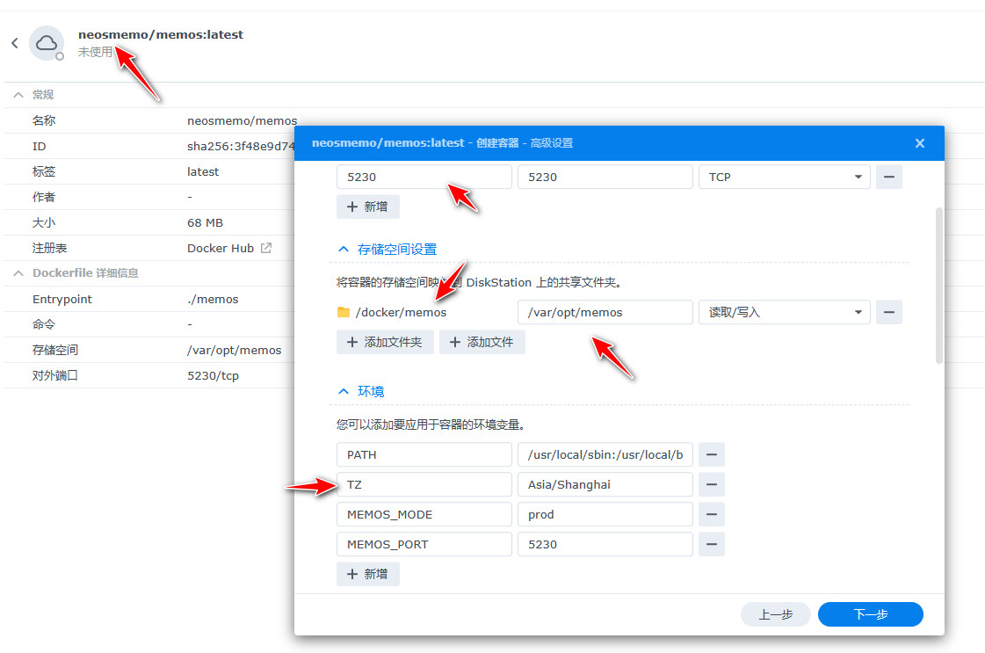Click the 68 MB size value
The width and height of the screenshot is (985, 653).
tap(205, 223)
